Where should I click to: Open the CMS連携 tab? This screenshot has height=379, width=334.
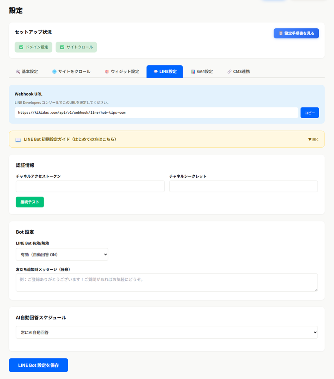click(239, 72)
